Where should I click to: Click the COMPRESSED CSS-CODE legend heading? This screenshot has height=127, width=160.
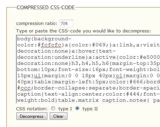46,8
